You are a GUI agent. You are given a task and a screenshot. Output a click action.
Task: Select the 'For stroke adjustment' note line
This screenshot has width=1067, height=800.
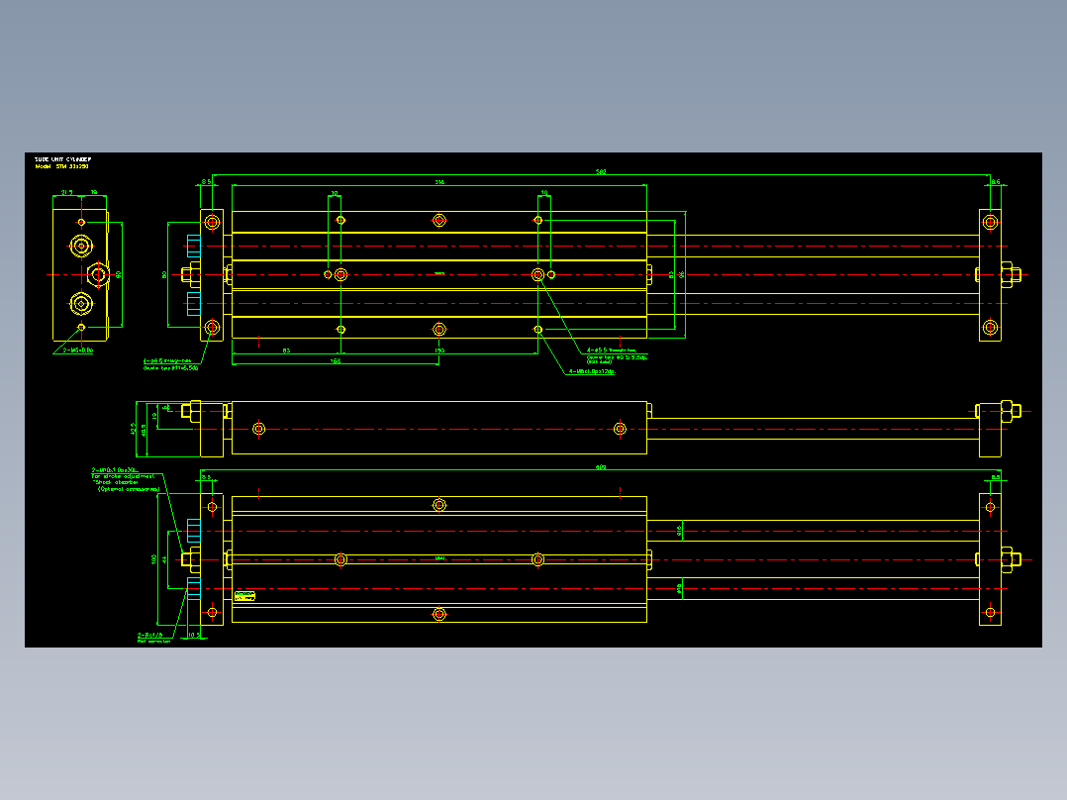[x=123, y=476]
